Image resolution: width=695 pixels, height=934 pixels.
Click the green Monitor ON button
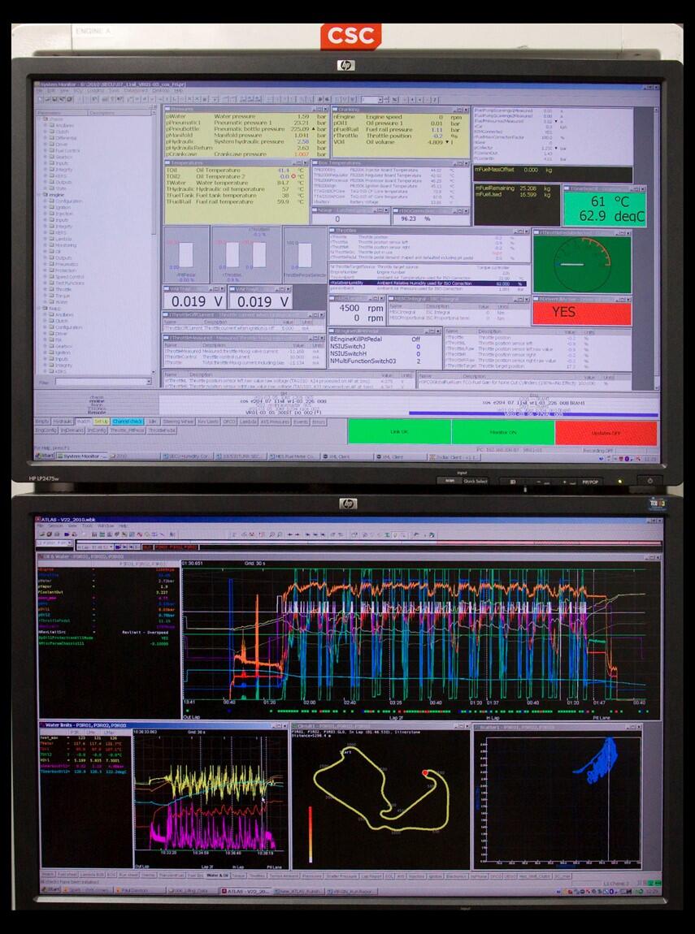pos(503,432)
